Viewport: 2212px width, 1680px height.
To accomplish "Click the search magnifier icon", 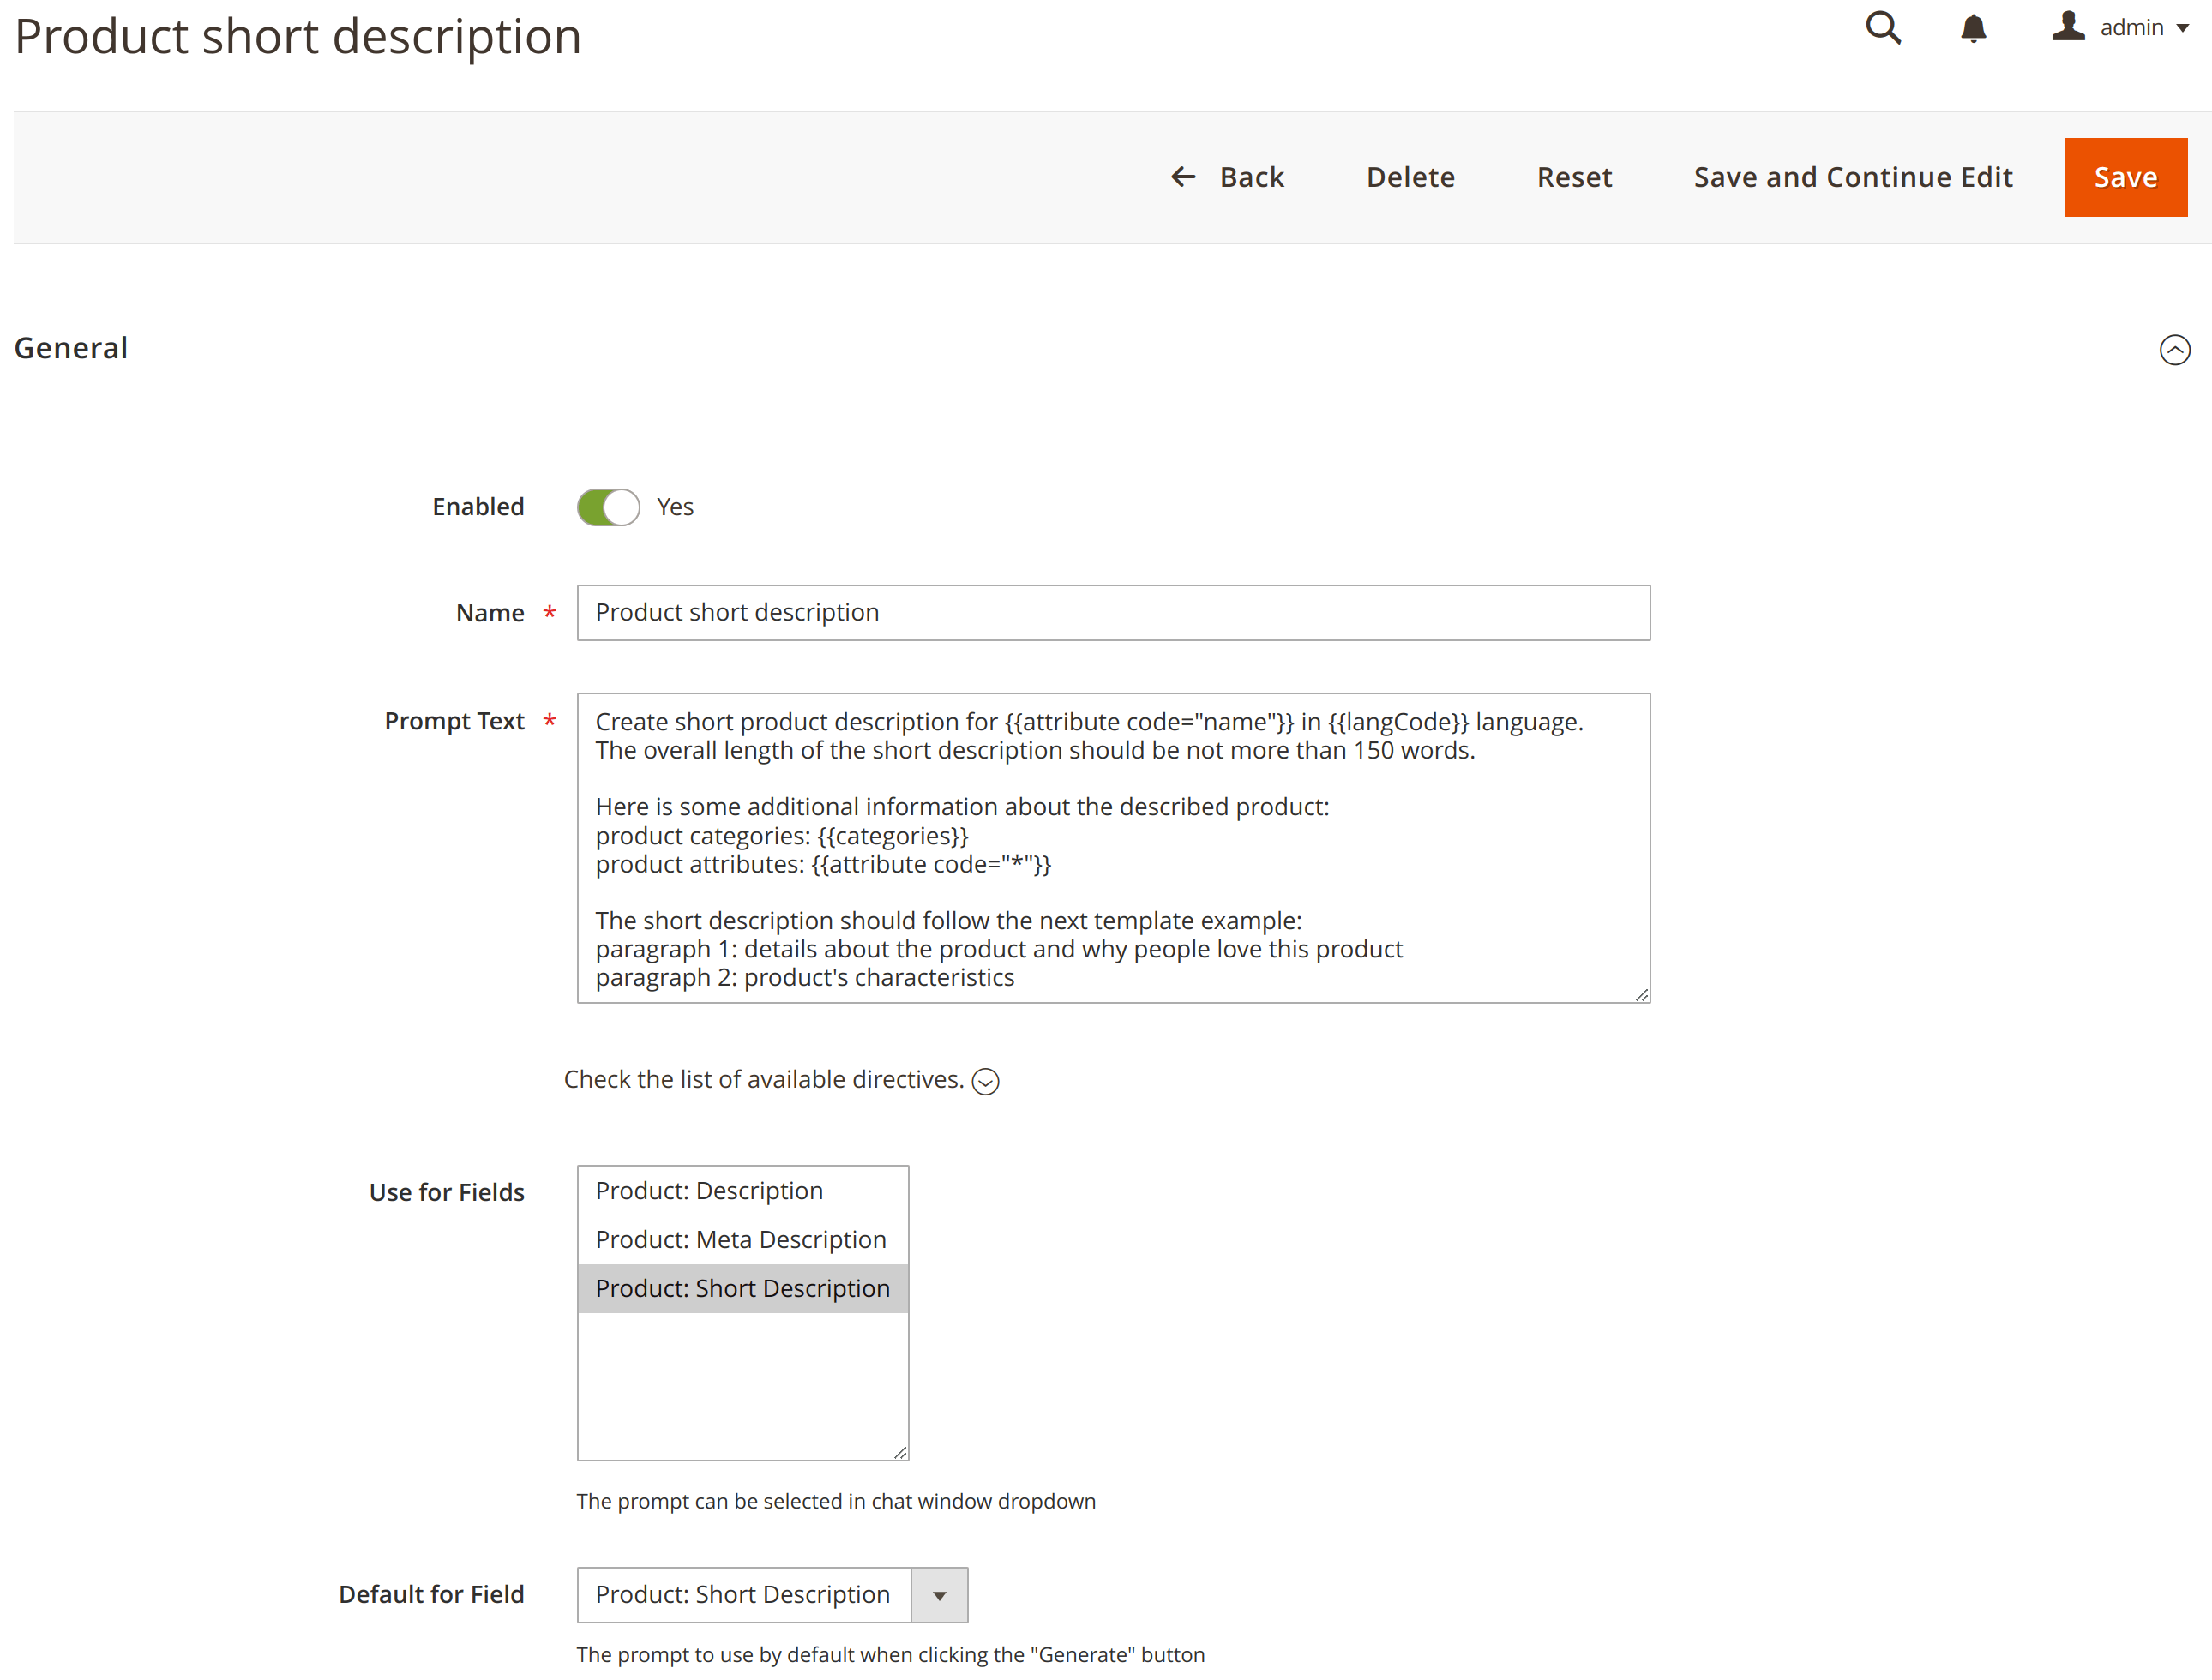I will tap(1882, 27).
